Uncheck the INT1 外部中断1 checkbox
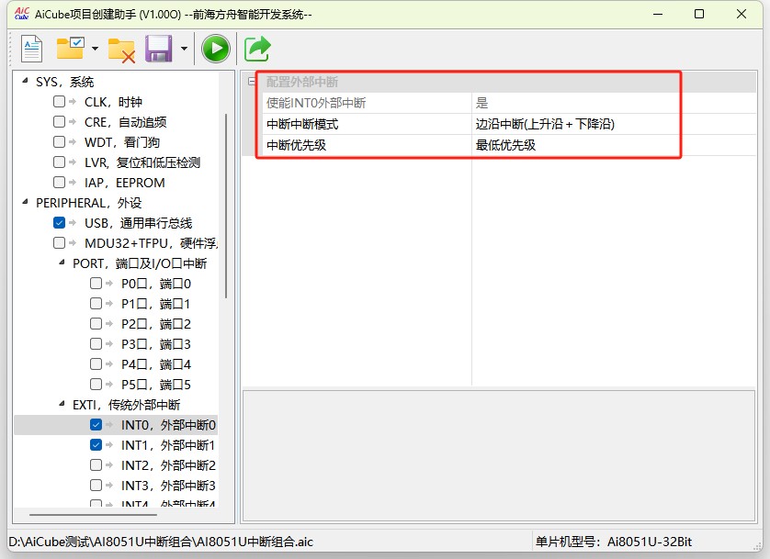This screenshot has width=770, height=559. click(x=96, y=445)
